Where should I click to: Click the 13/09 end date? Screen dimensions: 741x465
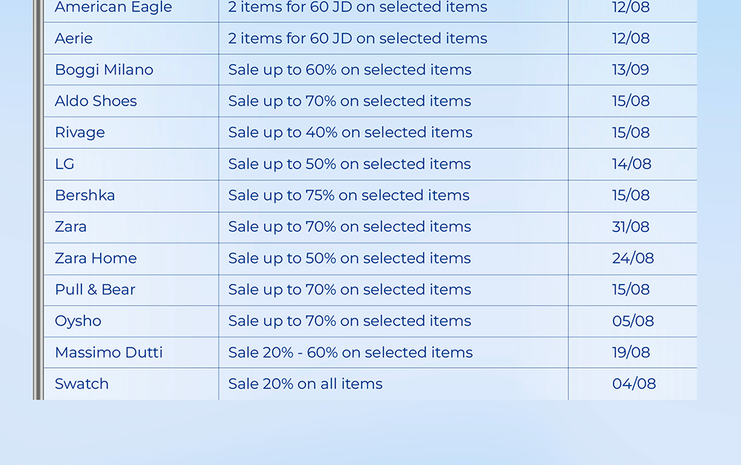[631, 70]
